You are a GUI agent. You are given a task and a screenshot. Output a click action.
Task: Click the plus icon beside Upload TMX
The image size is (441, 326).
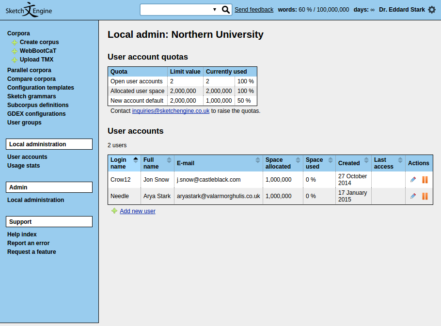pos(15,60)
